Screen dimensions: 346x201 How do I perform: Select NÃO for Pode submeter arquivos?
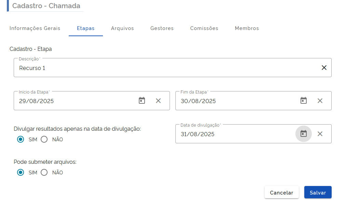point(44,172)
